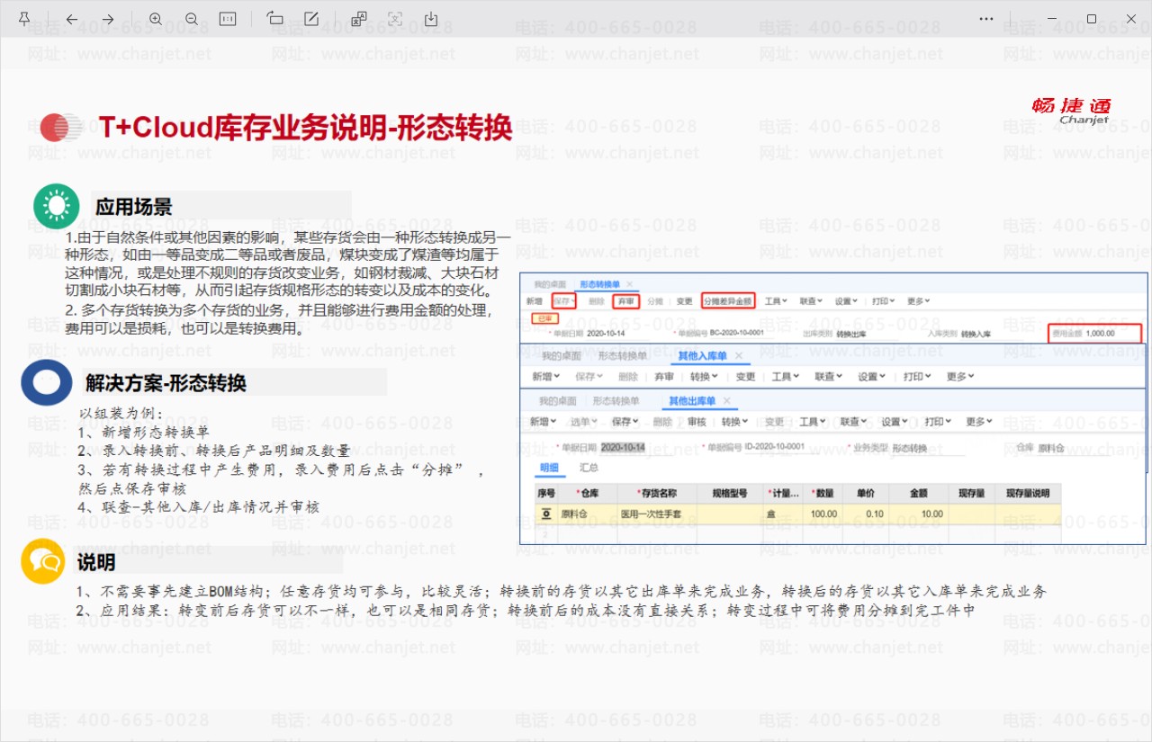The image size is (1152, 742).
Task: Expand the 转换 dropdown in 其他入库单 toolbar
Action: (706, 377)
